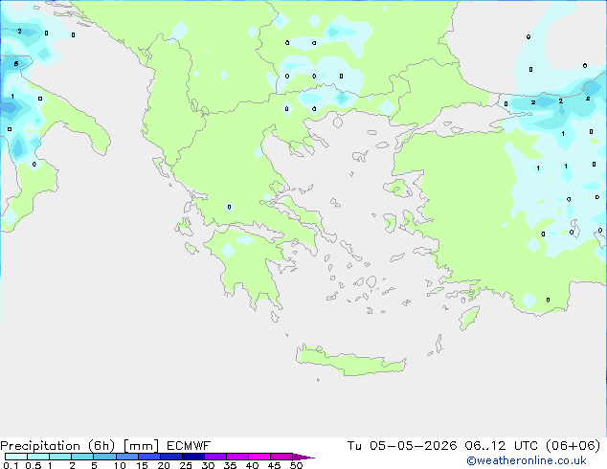Click the 35–40 mm magenta legend swatch
The width and height of the screenshot is (607, 469).
[237, 457]
